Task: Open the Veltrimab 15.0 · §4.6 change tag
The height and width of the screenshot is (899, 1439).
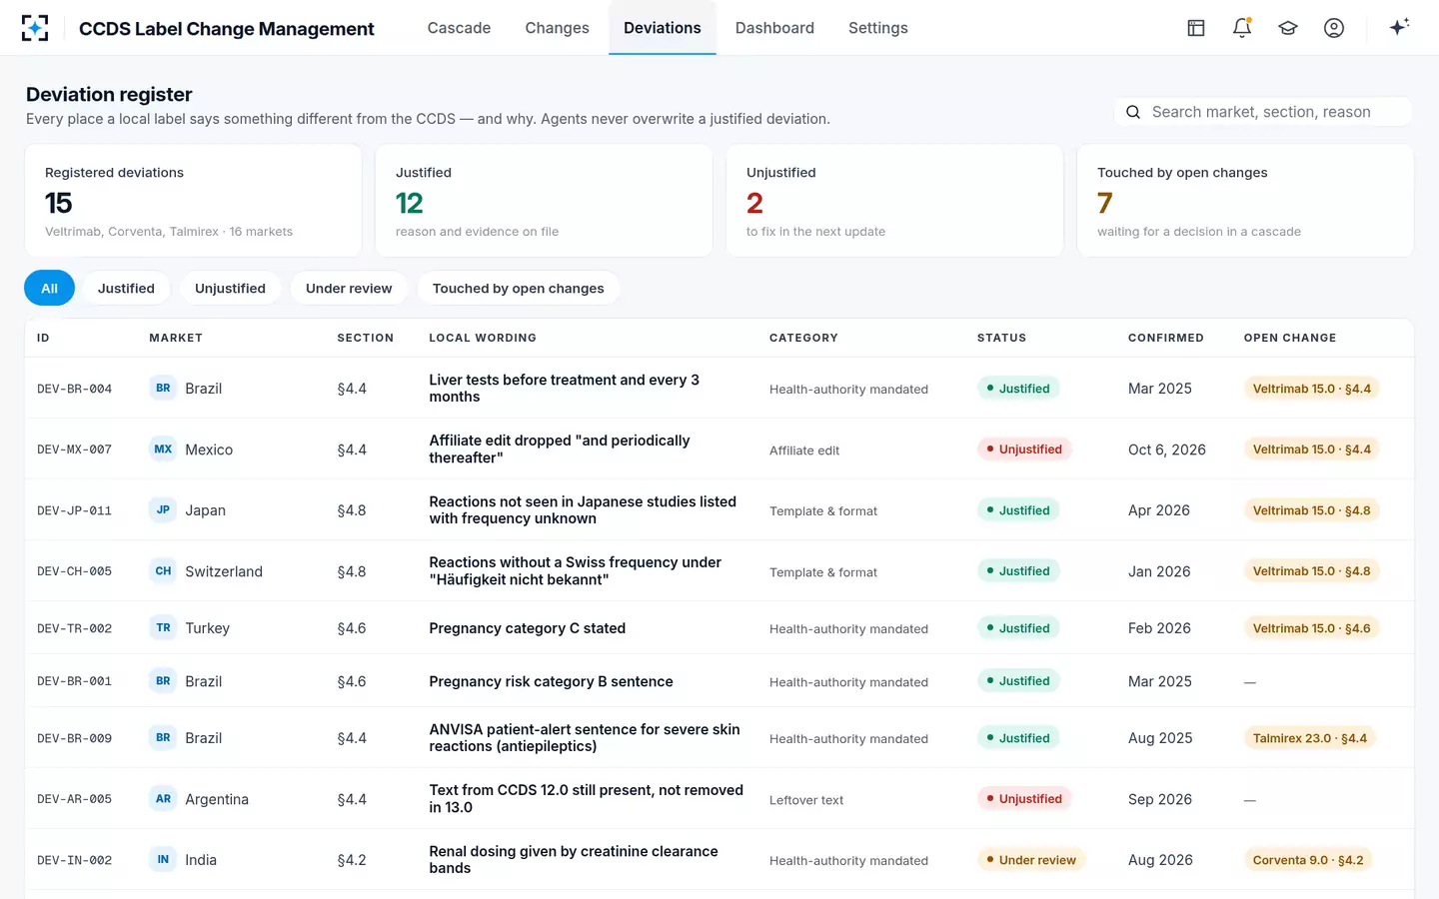Action: coord(1311,628)
